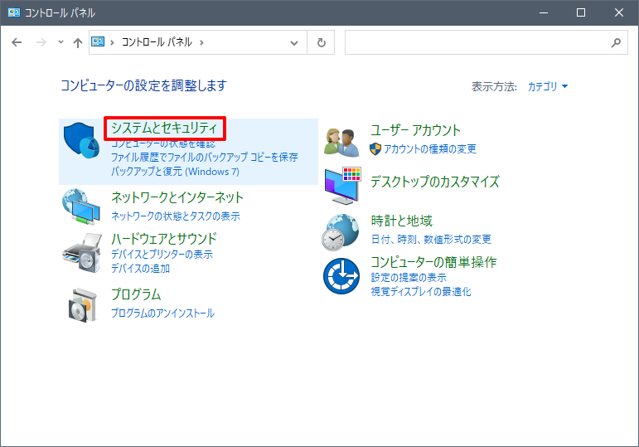
Task: Click the コントロール パネル address bar segment
Action: point(157,42)
